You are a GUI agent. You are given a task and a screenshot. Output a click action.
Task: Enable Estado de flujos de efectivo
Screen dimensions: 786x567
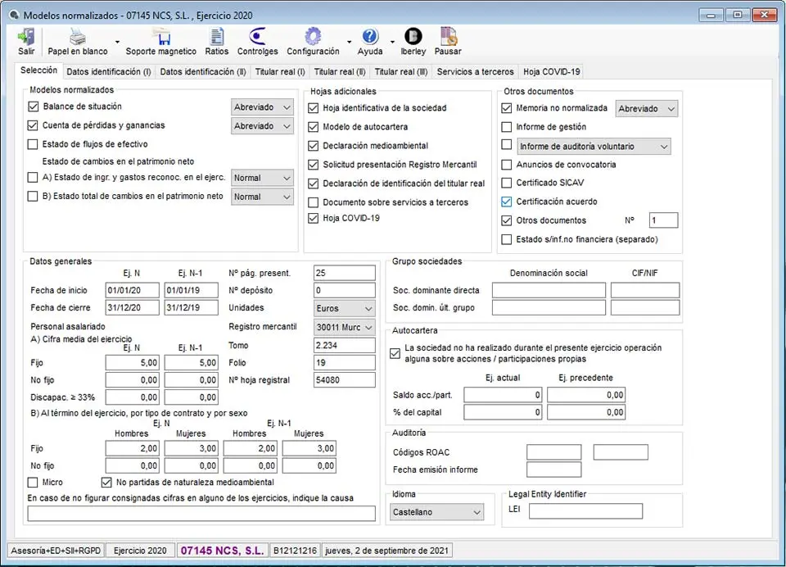pos(33,144)
